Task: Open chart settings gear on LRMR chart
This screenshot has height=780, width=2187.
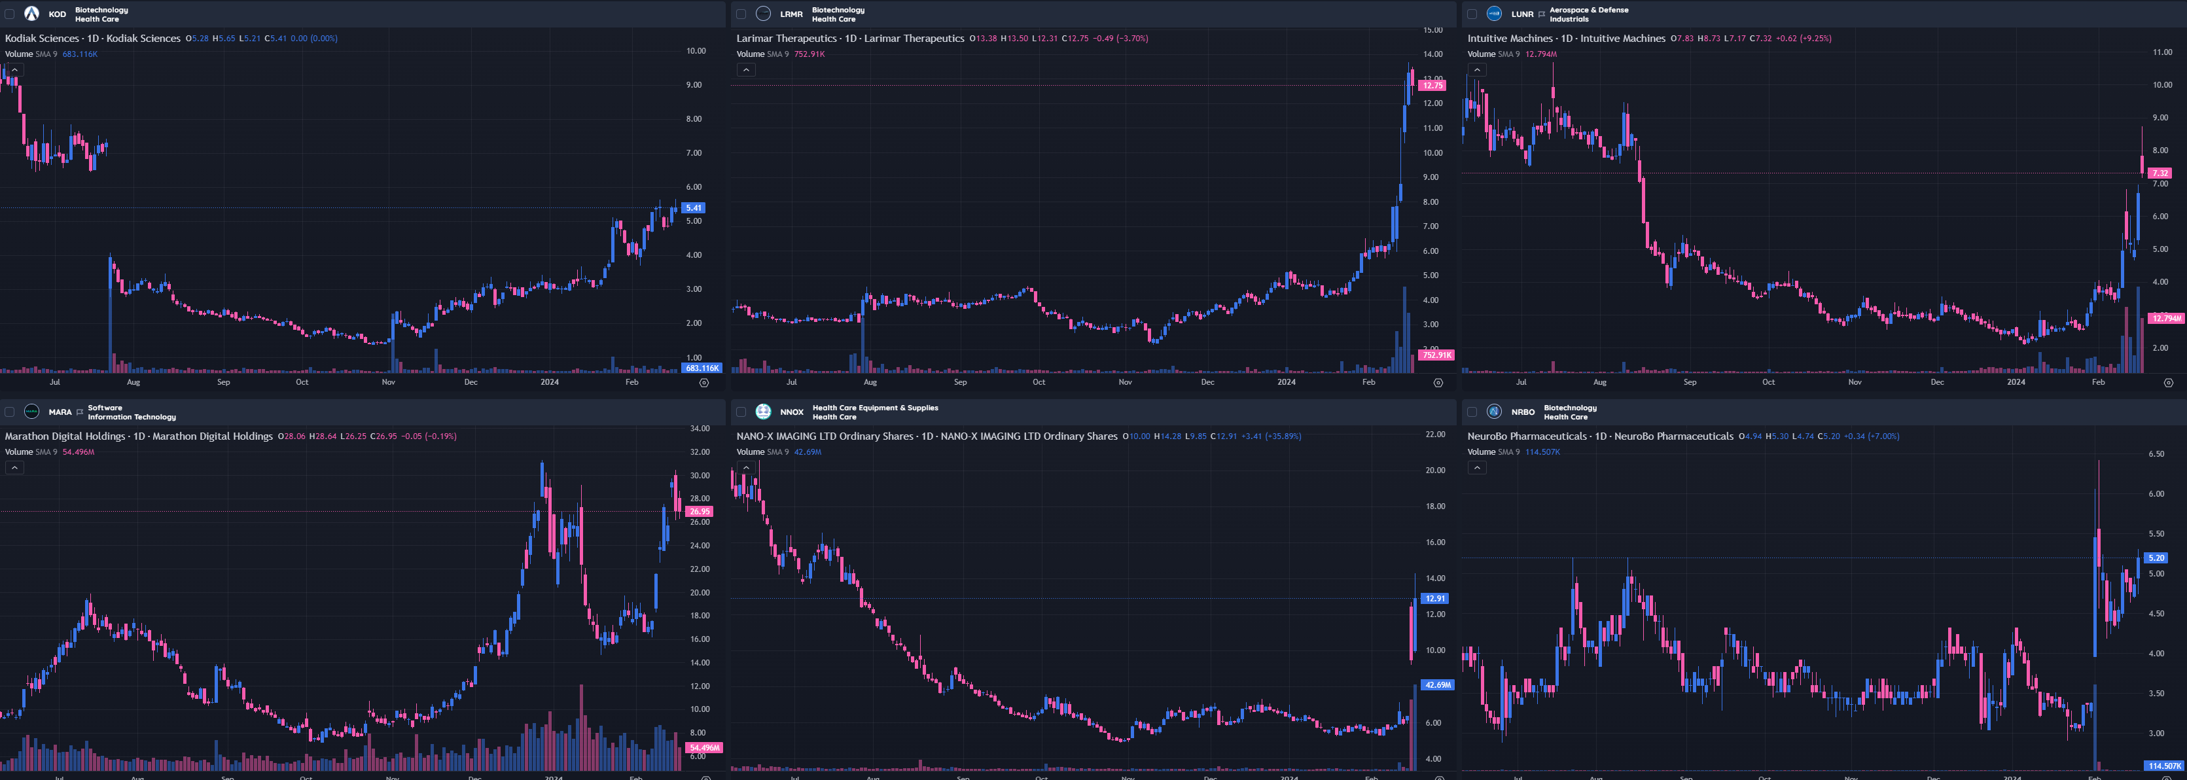Action: click(x=1438, y=383)
